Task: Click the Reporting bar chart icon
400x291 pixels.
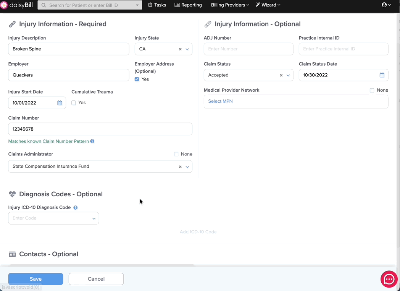Action: click(x=177, y=5)
